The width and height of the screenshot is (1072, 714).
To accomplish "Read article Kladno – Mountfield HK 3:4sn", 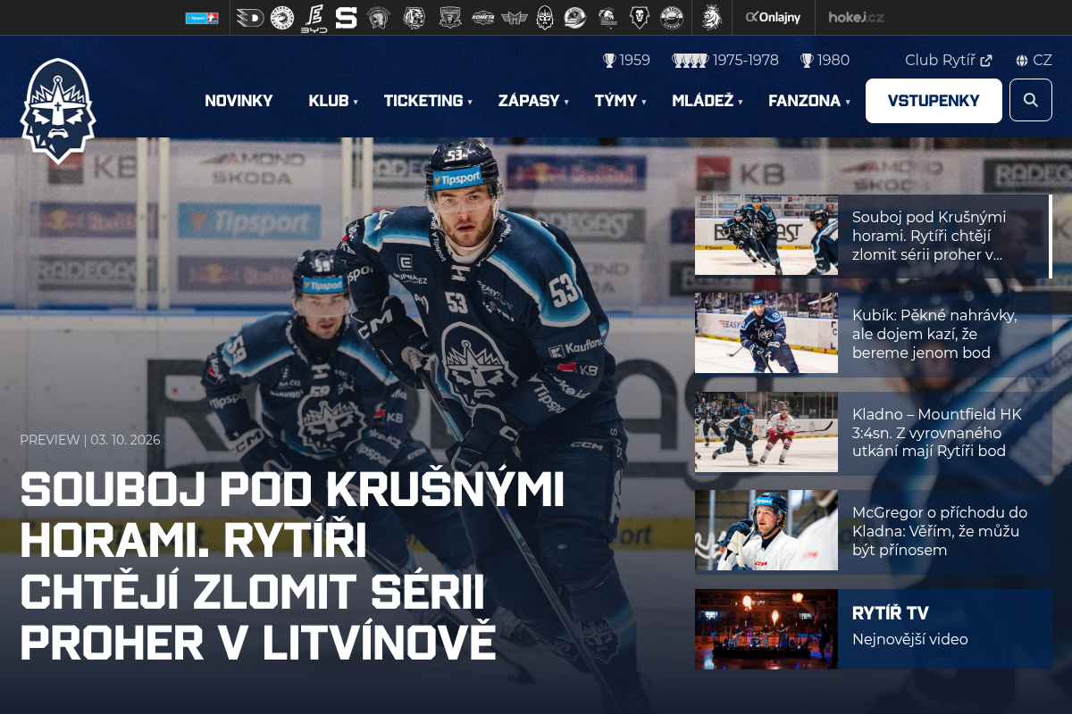I will coord(937,433).
